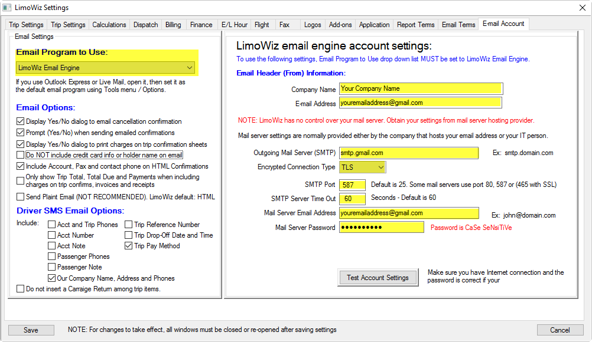Viewport: 592px width, 342px height.
Task: Open the Application tab
Action: (x=374, y=25)
